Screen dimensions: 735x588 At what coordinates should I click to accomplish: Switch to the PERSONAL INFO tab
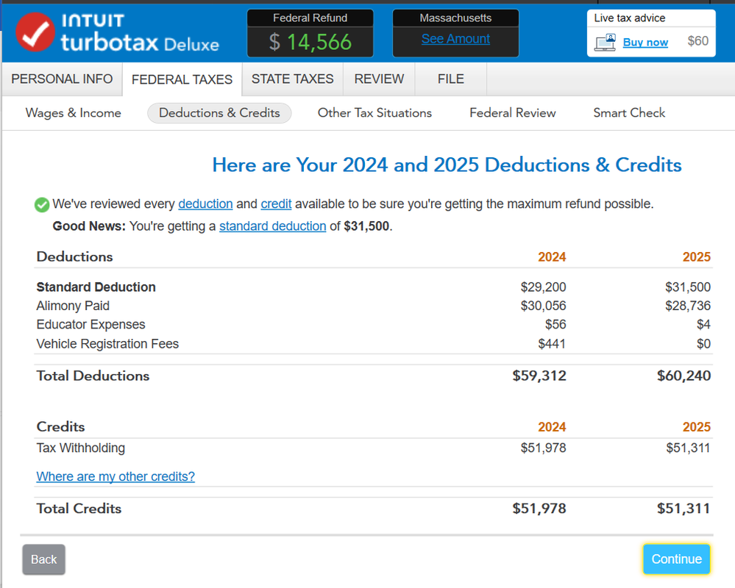(x=62, y=79)
